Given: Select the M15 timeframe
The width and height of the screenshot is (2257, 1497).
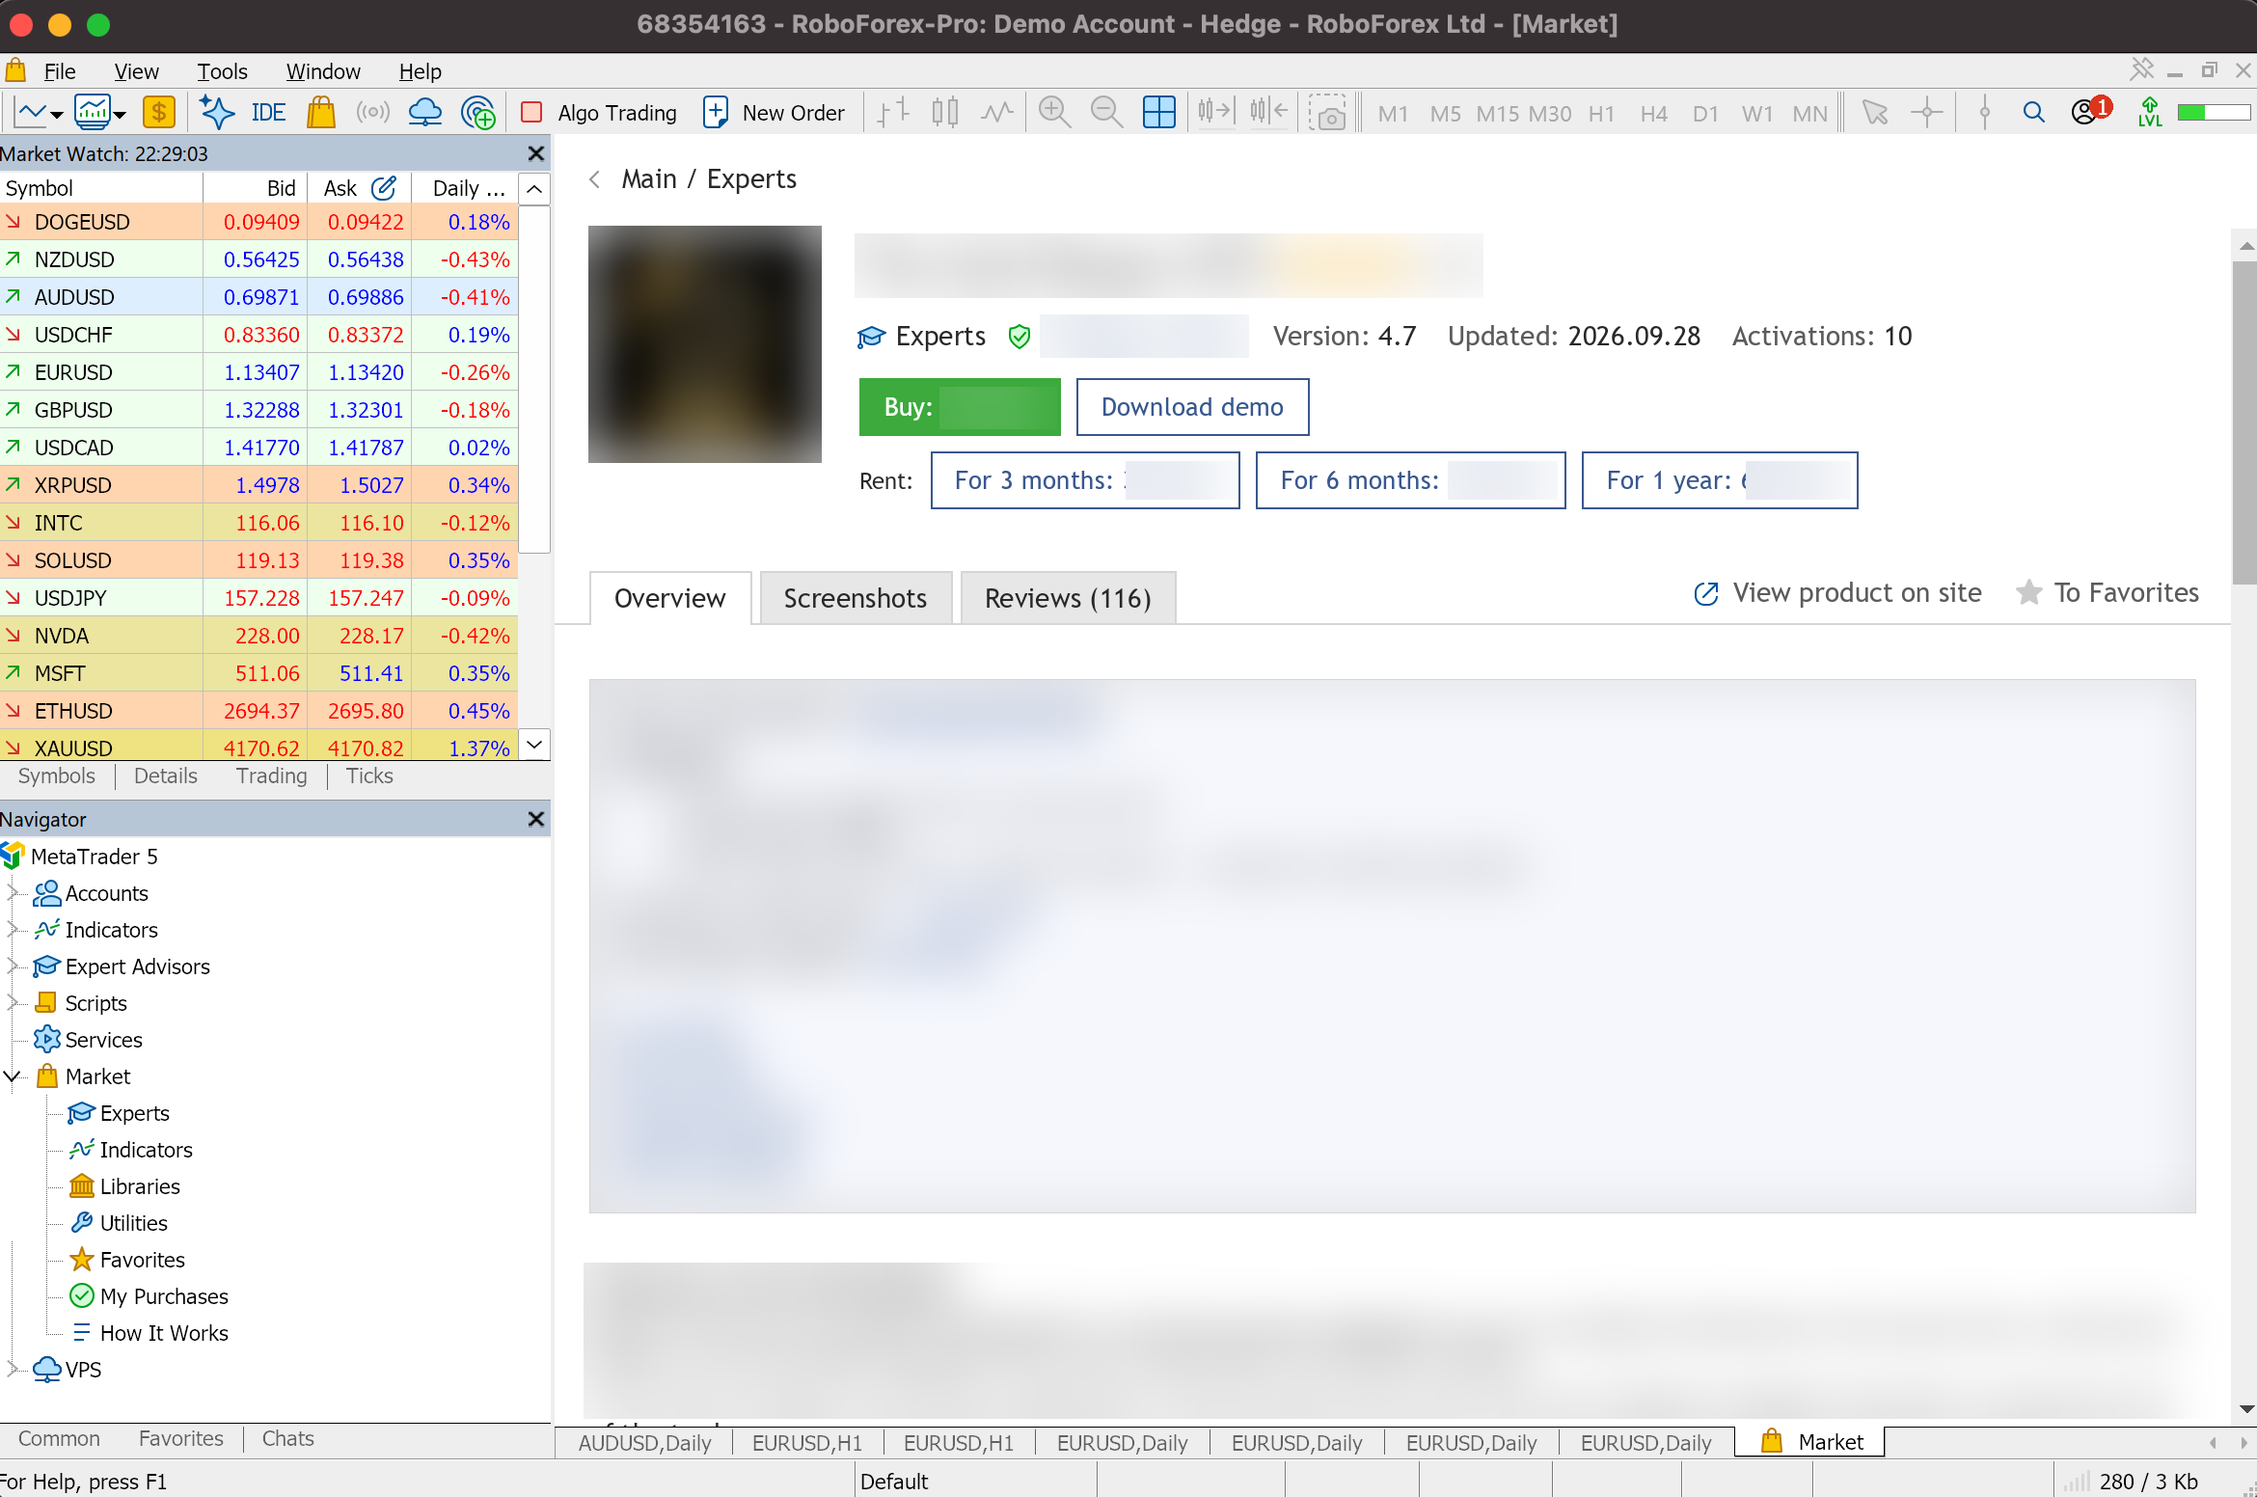Looking at the screenshot, I should tap(1497, 114).
